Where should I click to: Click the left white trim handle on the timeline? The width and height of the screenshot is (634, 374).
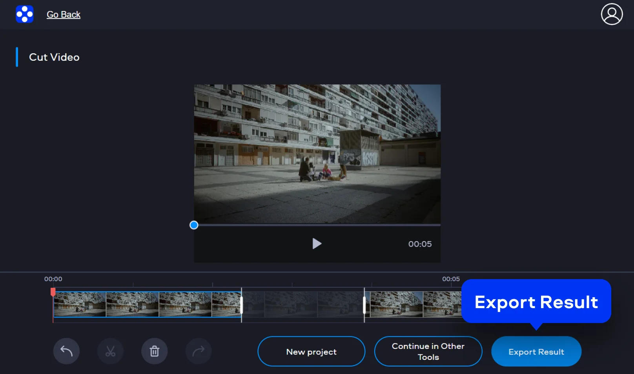pyautogui.click(x=241, y=305)
